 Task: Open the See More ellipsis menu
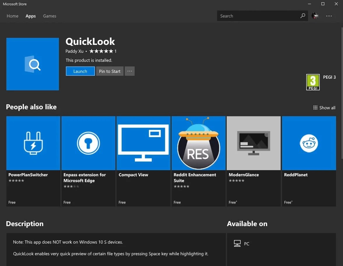point(329,16)
